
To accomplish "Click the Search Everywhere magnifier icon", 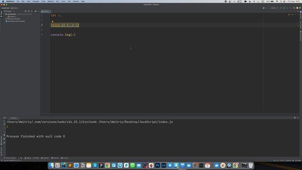I will [294, 8].
